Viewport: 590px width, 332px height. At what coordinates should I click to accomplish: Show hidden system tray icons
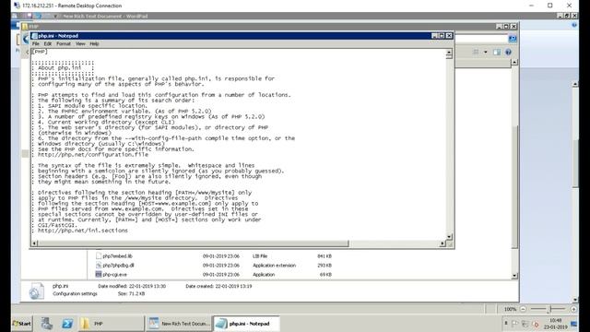[x=506, y=323]
